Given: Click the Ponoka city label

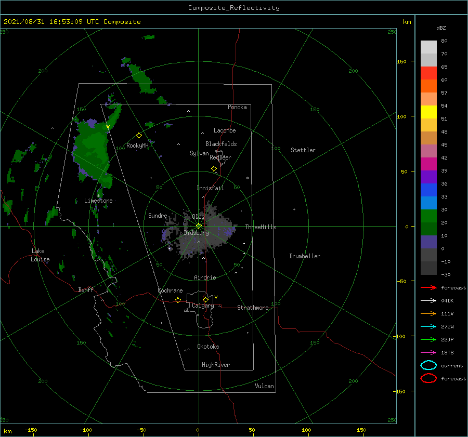Looking at the screenshot, I should click(237, 107).
